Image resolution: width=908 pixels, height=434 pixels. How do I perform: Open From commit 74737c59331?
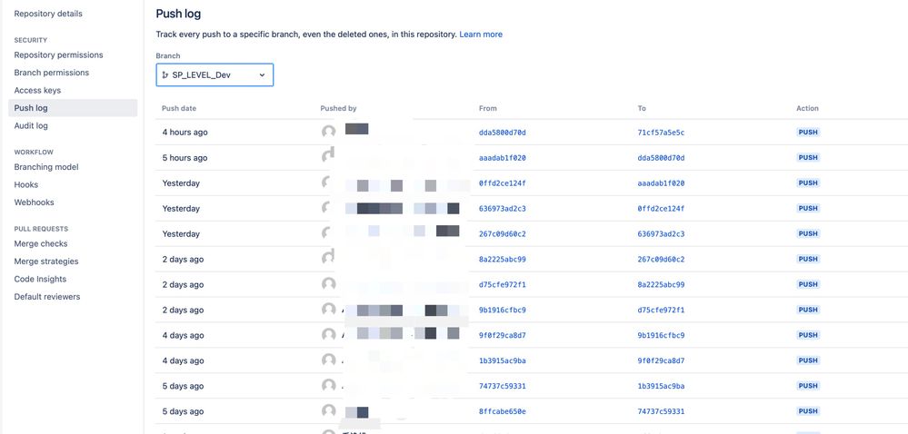click(x=502, y=386)
